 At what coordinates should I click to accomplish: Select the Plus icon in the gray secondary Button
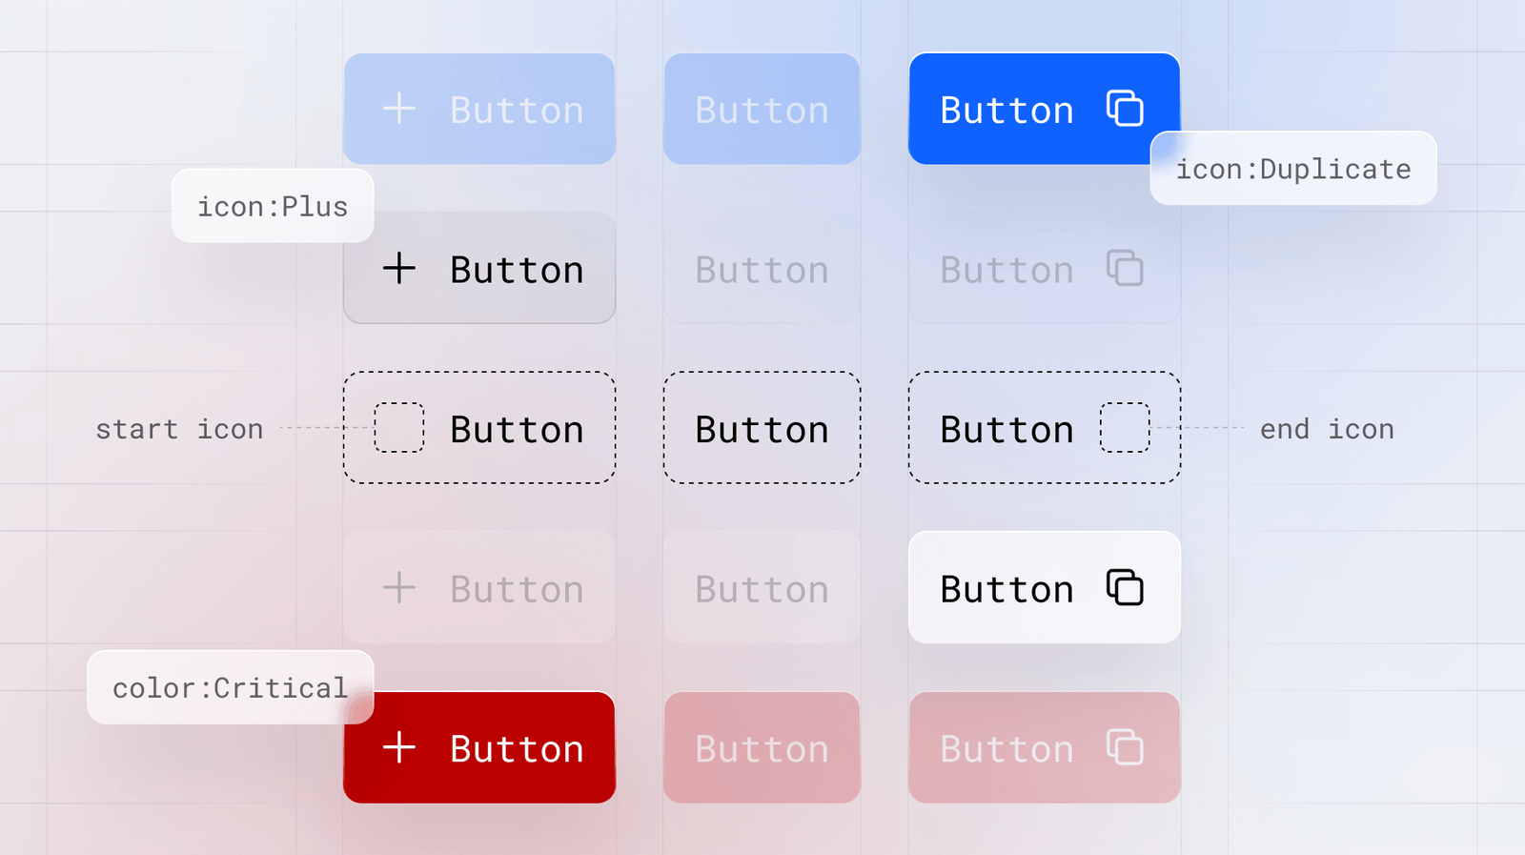399,268
